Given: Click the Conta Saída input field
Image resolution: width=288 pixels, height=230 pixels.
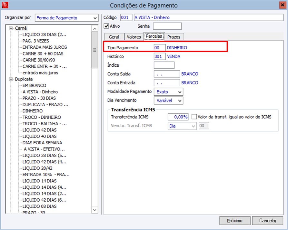Looking at the screenshot, I should [167, 74].
